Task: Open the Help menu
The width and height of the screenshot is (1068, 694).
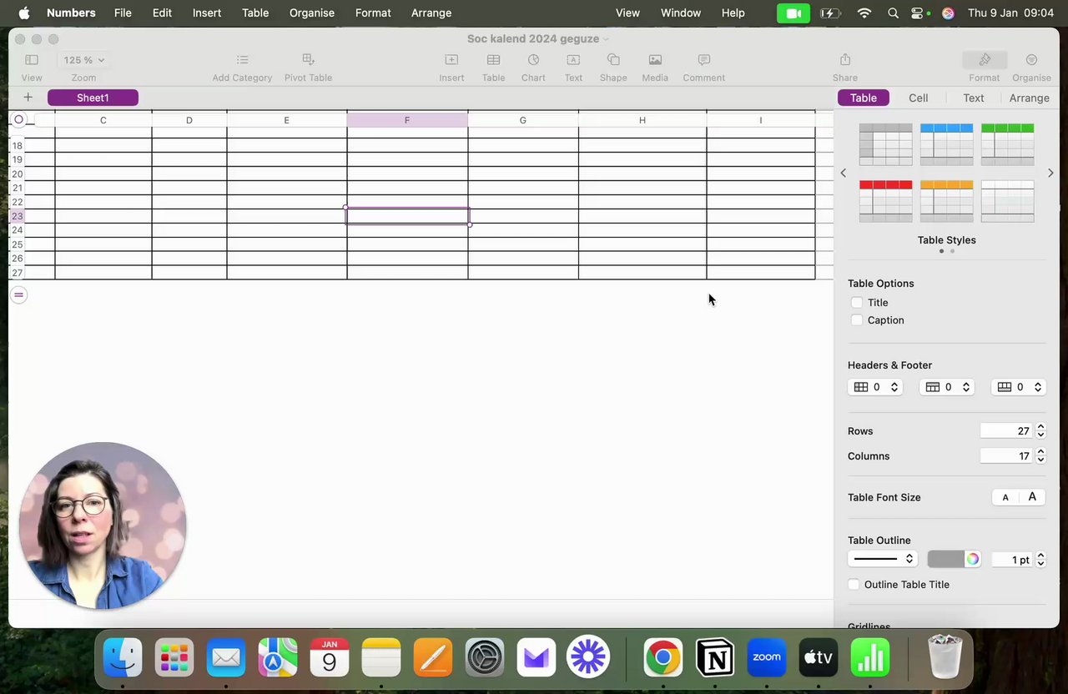Action: click(x=733, y=13)
